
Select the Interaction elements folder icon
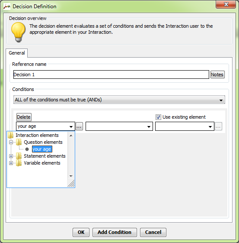pos(11,135)
